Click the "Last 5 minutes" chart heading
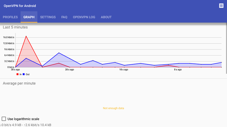This screenshot has height=127, width=227. point(15,27)
